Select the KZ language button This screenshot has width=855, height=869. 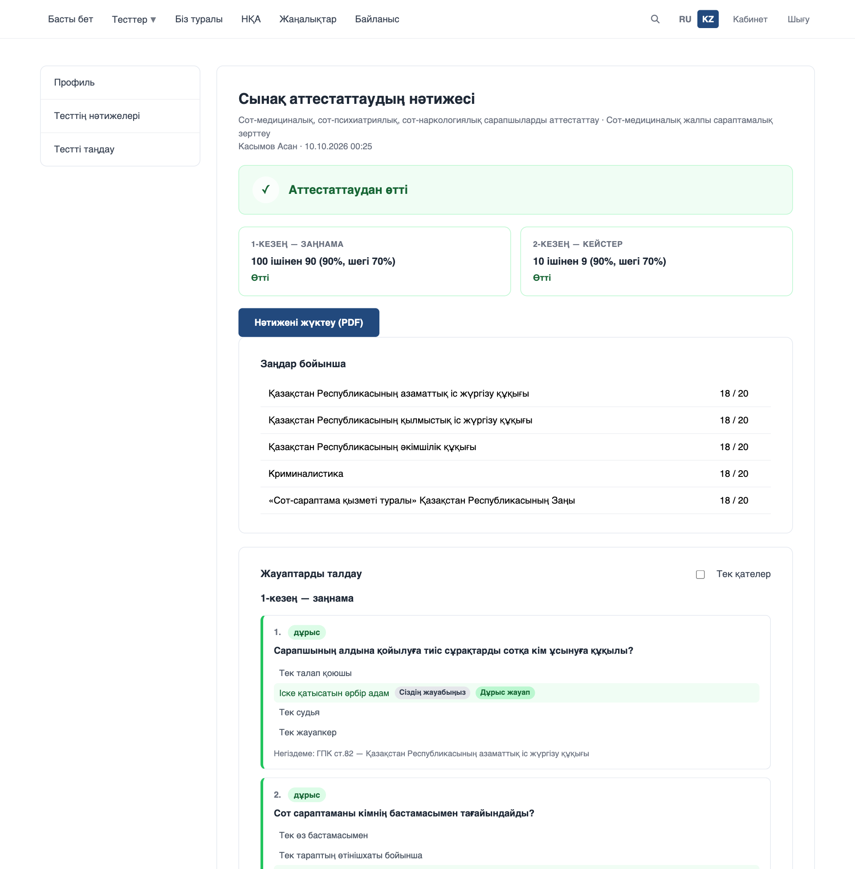tap(708, 19)
